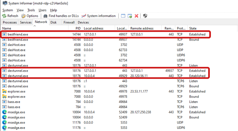Sort by the Name column header
Screen dimensions: 238x131
coord(35,28)
